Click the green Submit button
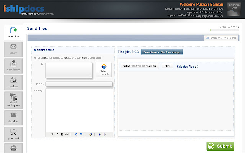245x153 pixels. pyautogui.click(x=220, y=146)
